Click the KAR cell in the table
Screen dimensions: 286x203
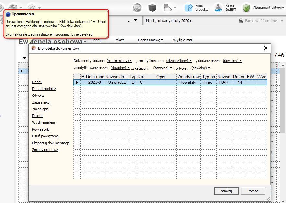tap(224, 82)
